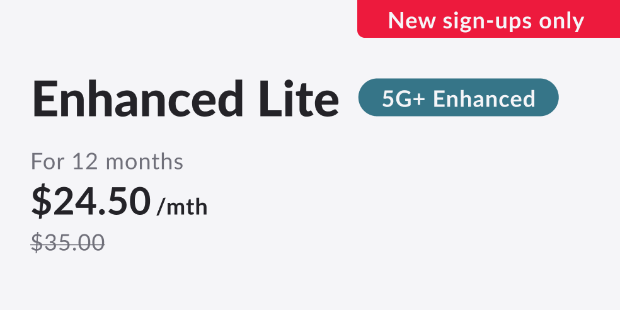Select the Enhanced Lite plan title

coord(185,100)
